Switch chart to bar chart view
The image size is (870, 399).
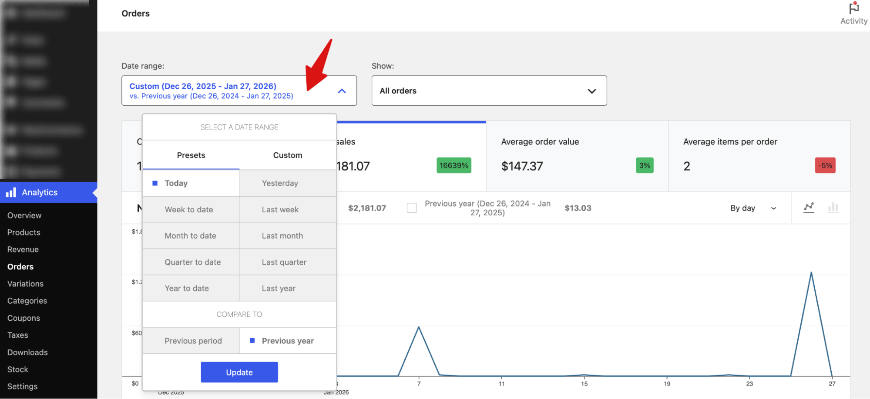point(833,208)
